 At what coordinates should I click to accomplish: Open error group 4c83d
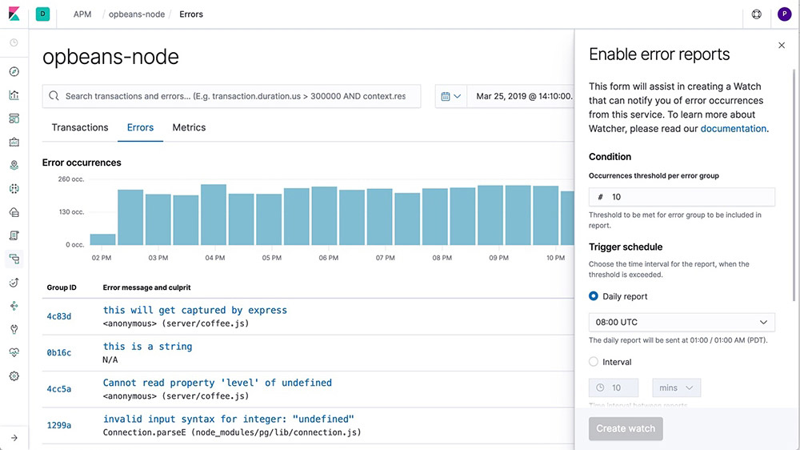[x=59, y=317]
